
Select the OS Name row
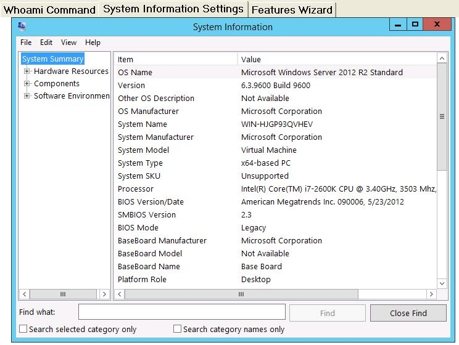[x=275, y=72]
